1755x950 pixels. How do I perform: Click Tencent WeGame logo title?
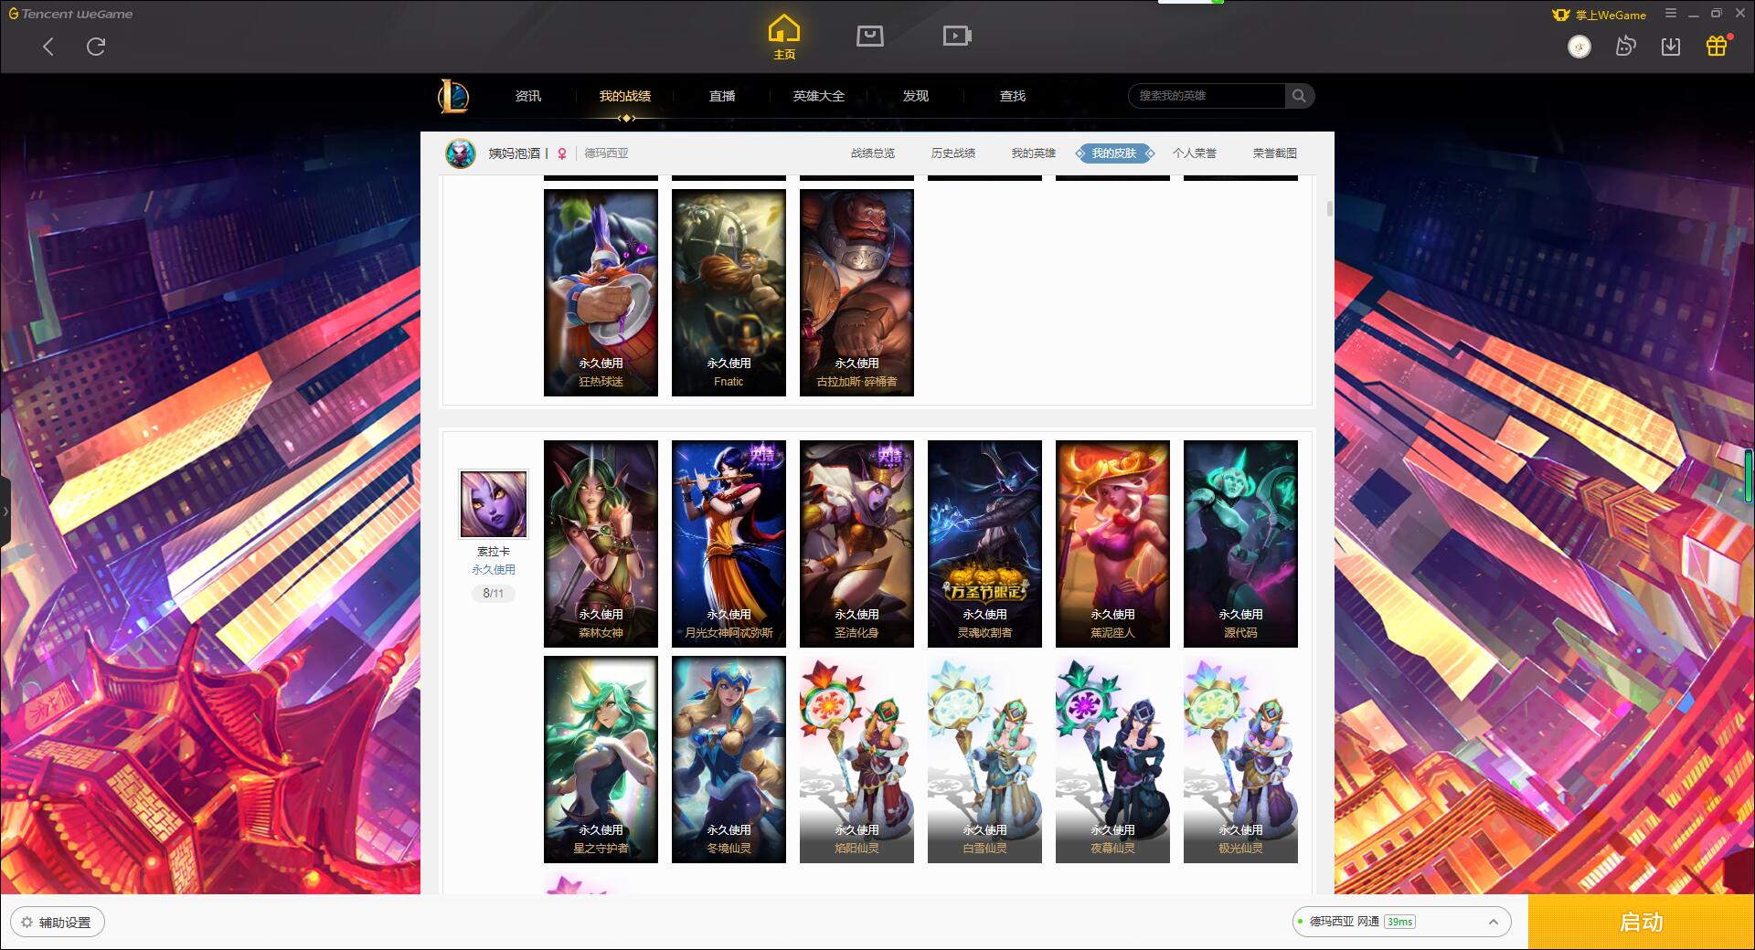coord(70,14)
